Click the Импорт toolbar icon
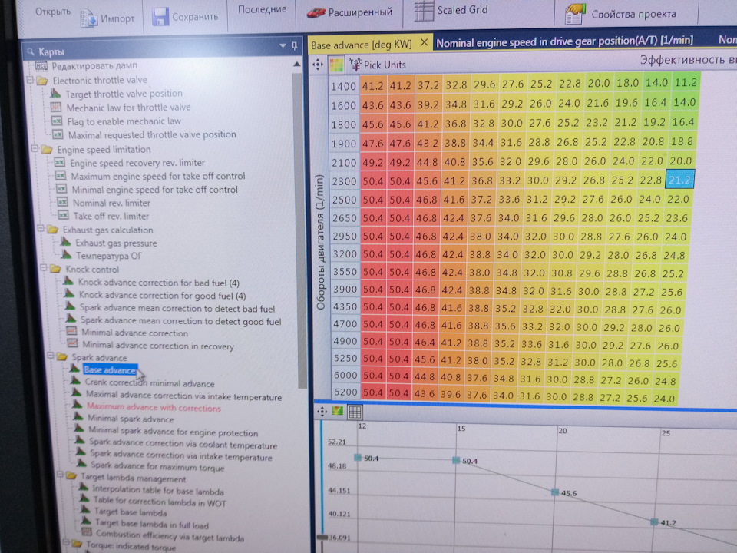Viewport: 737px width, 553px height. 89,18
